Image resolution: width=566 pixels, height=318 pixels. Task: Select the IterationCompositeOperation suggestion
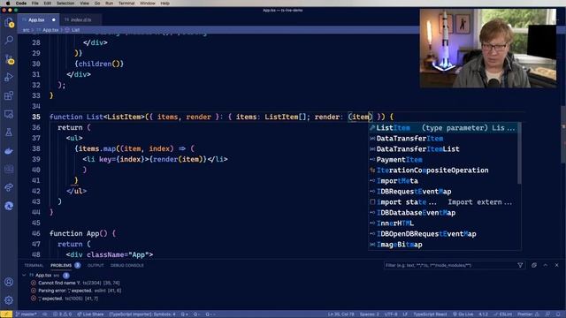pos(443,170)
